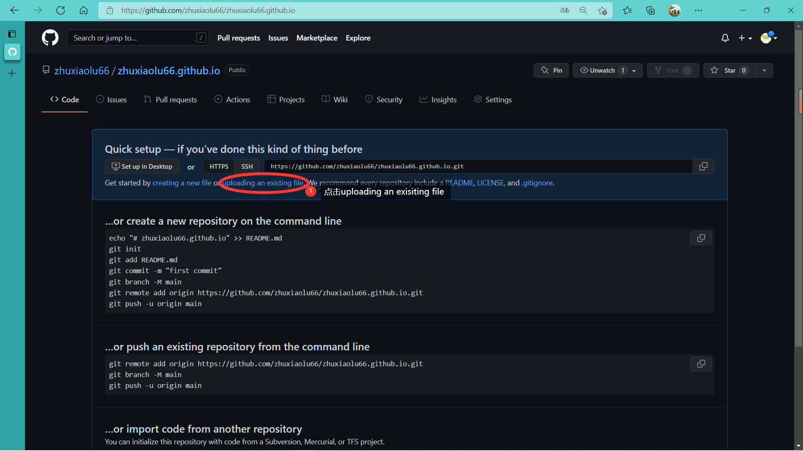The width and height of the screenshot is (803, 451).
Task: Expand the Unwatch notifications dropdown arrow
Action: tap(634, 71)
